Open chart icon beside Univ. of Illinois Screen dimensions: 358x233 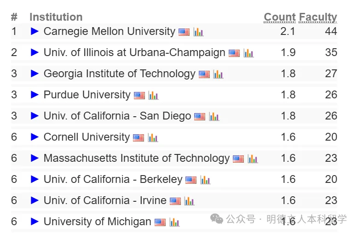point(248,53)
